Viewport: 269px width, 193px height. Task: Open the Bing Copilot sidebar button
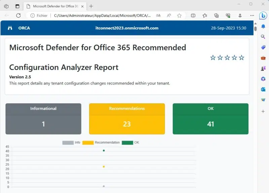pos(263,16)
